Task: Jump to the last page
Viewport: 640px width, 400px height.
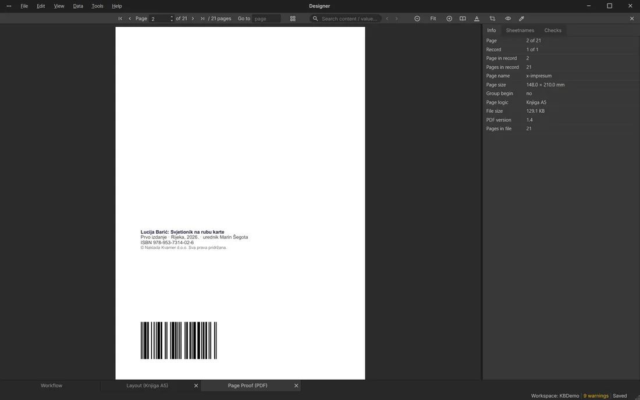Action: (202, 19)
